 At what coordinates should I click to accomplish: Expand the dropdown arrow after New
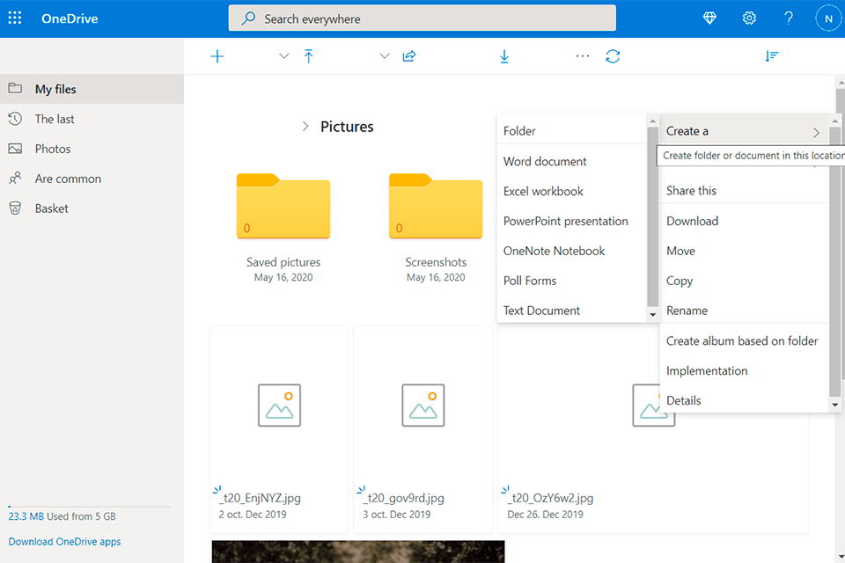(x=284, y=56)
